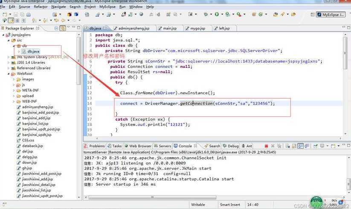Screen dimensions: 351x209
Task: Click the Debug bug icon in toolbar
Action: click(206, 15)
